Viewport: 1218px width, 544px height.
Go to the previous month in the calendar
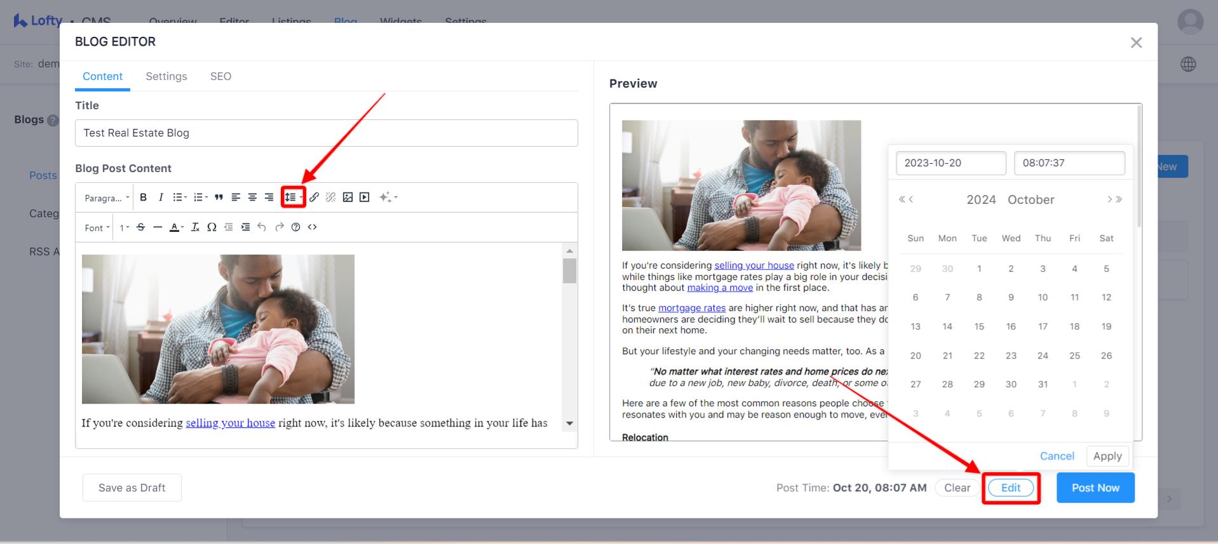click(911, 199)
